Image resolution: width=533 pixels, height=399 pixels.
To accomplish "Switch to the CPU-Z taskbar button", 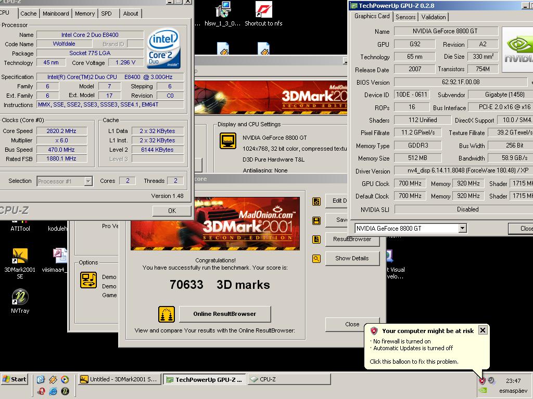I will click(289, 379).
